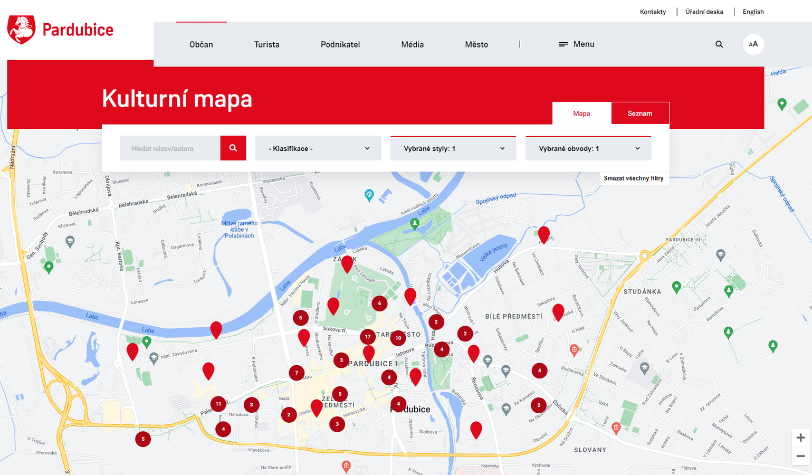Expand the Klasifikace dropdown

click(x=318, y=148)
